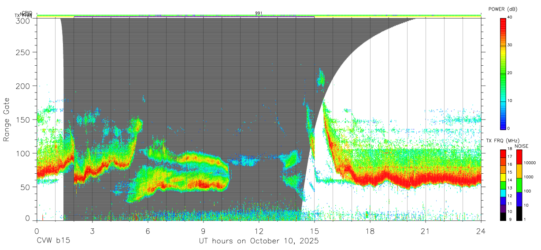Pick the blue swatch in the NOISE legend
Screen dimensions: 541x250
click(519, 199)
